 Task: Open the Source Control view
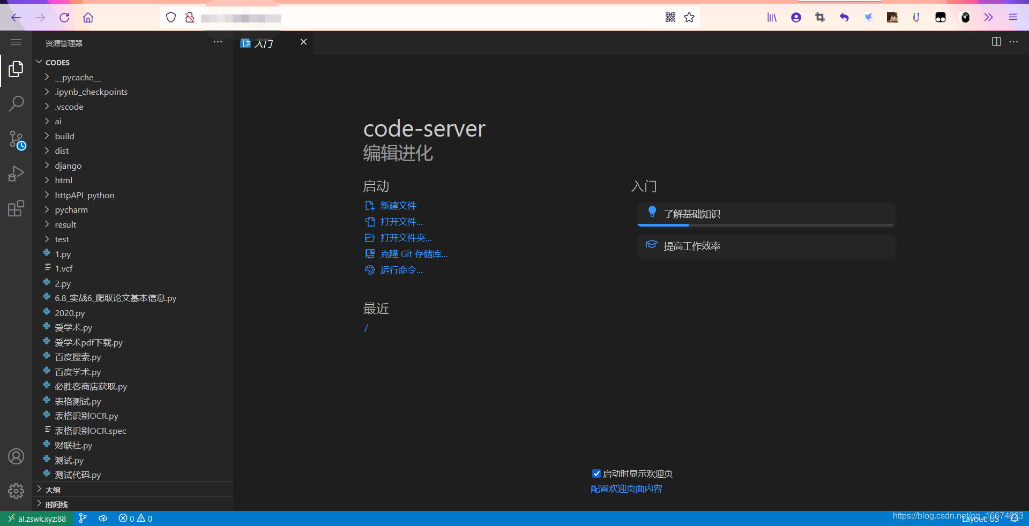(17, 140)
